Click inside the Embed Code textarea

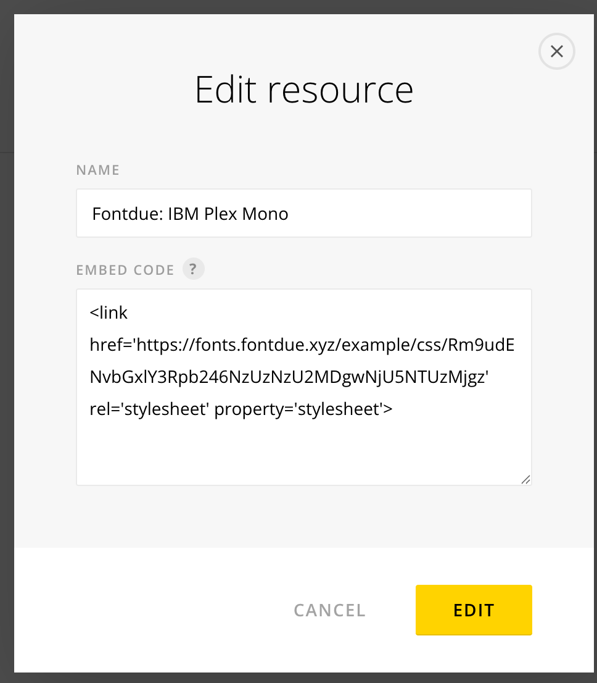tap(303, 387)
